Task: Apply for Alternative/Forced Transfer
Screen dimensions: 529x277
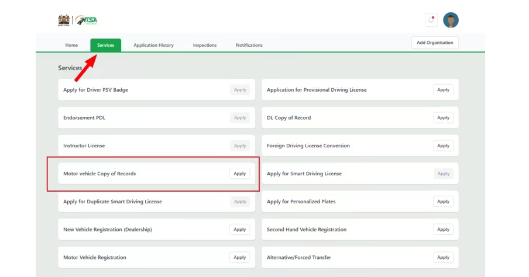Action: (x=443, y=258)
